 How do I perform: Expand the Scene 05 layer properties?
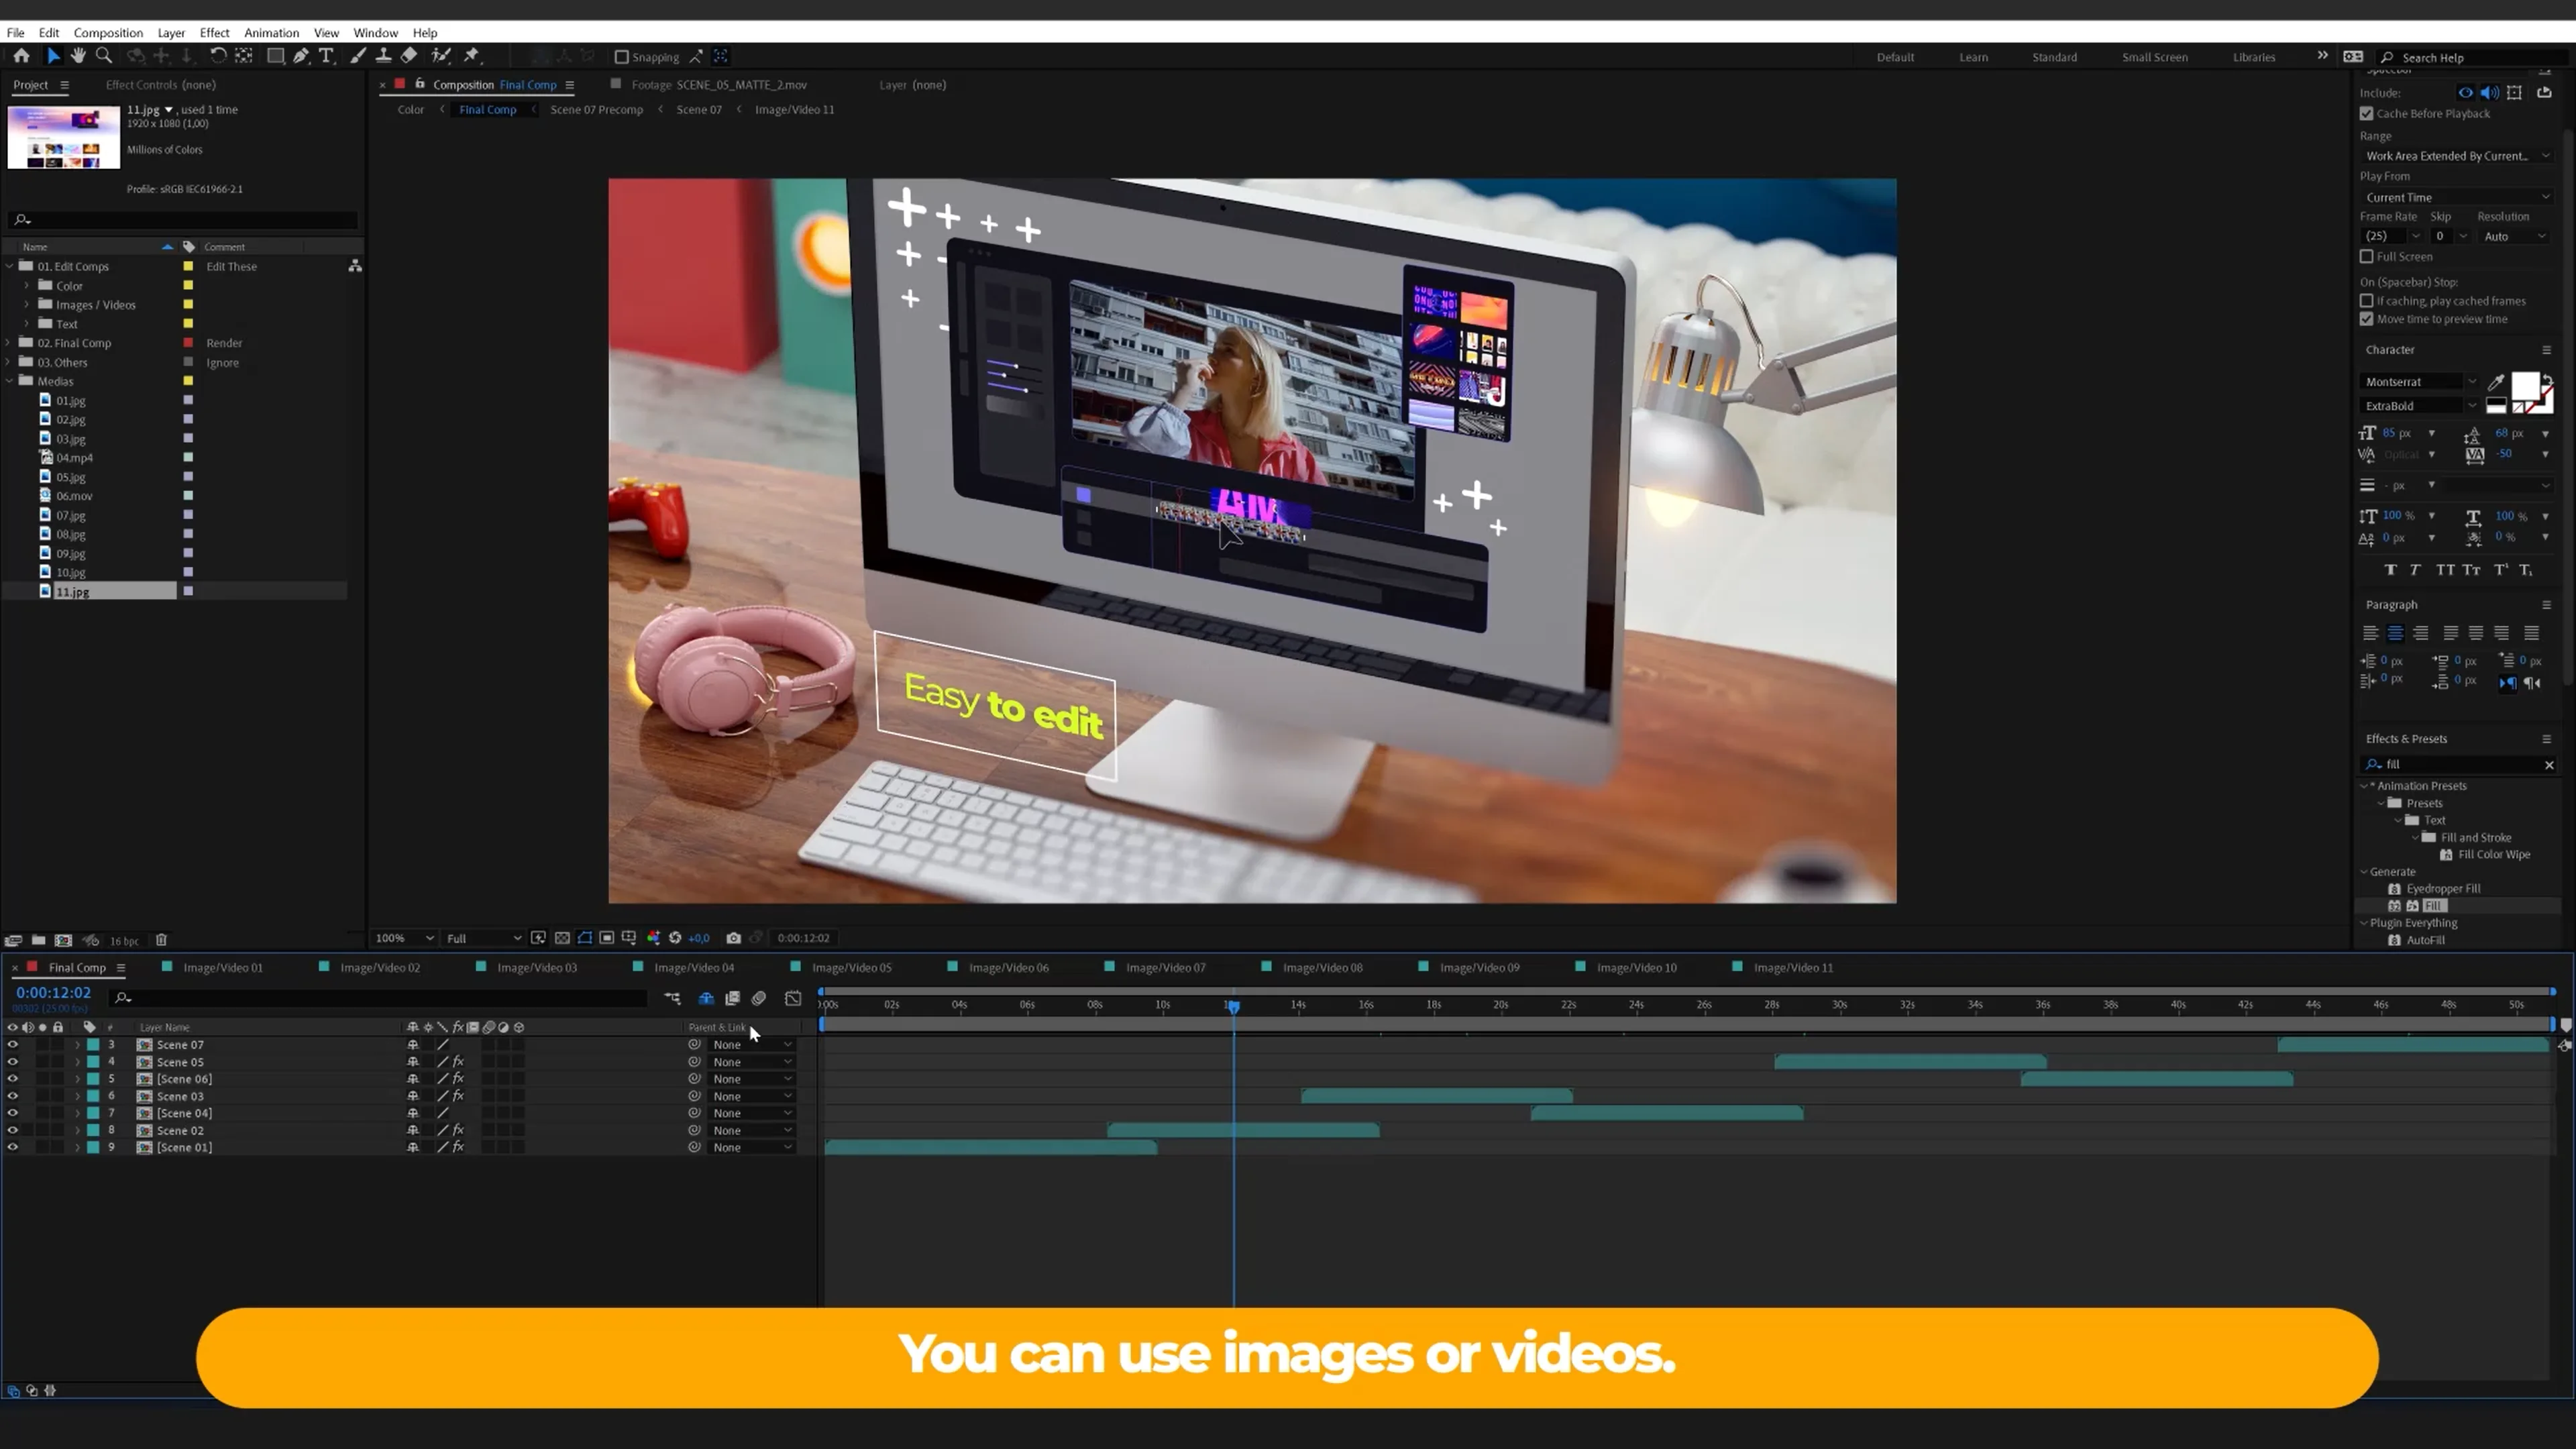(x=77, y=1062)
